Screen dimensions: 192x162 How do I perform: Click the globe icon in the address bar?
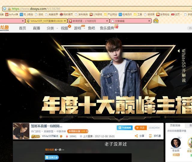point(5,9)
